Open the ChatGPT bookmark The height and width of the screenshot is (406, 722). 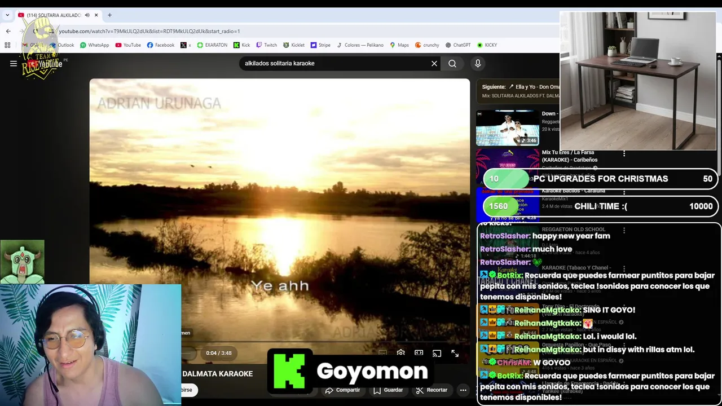click(457, 45)
